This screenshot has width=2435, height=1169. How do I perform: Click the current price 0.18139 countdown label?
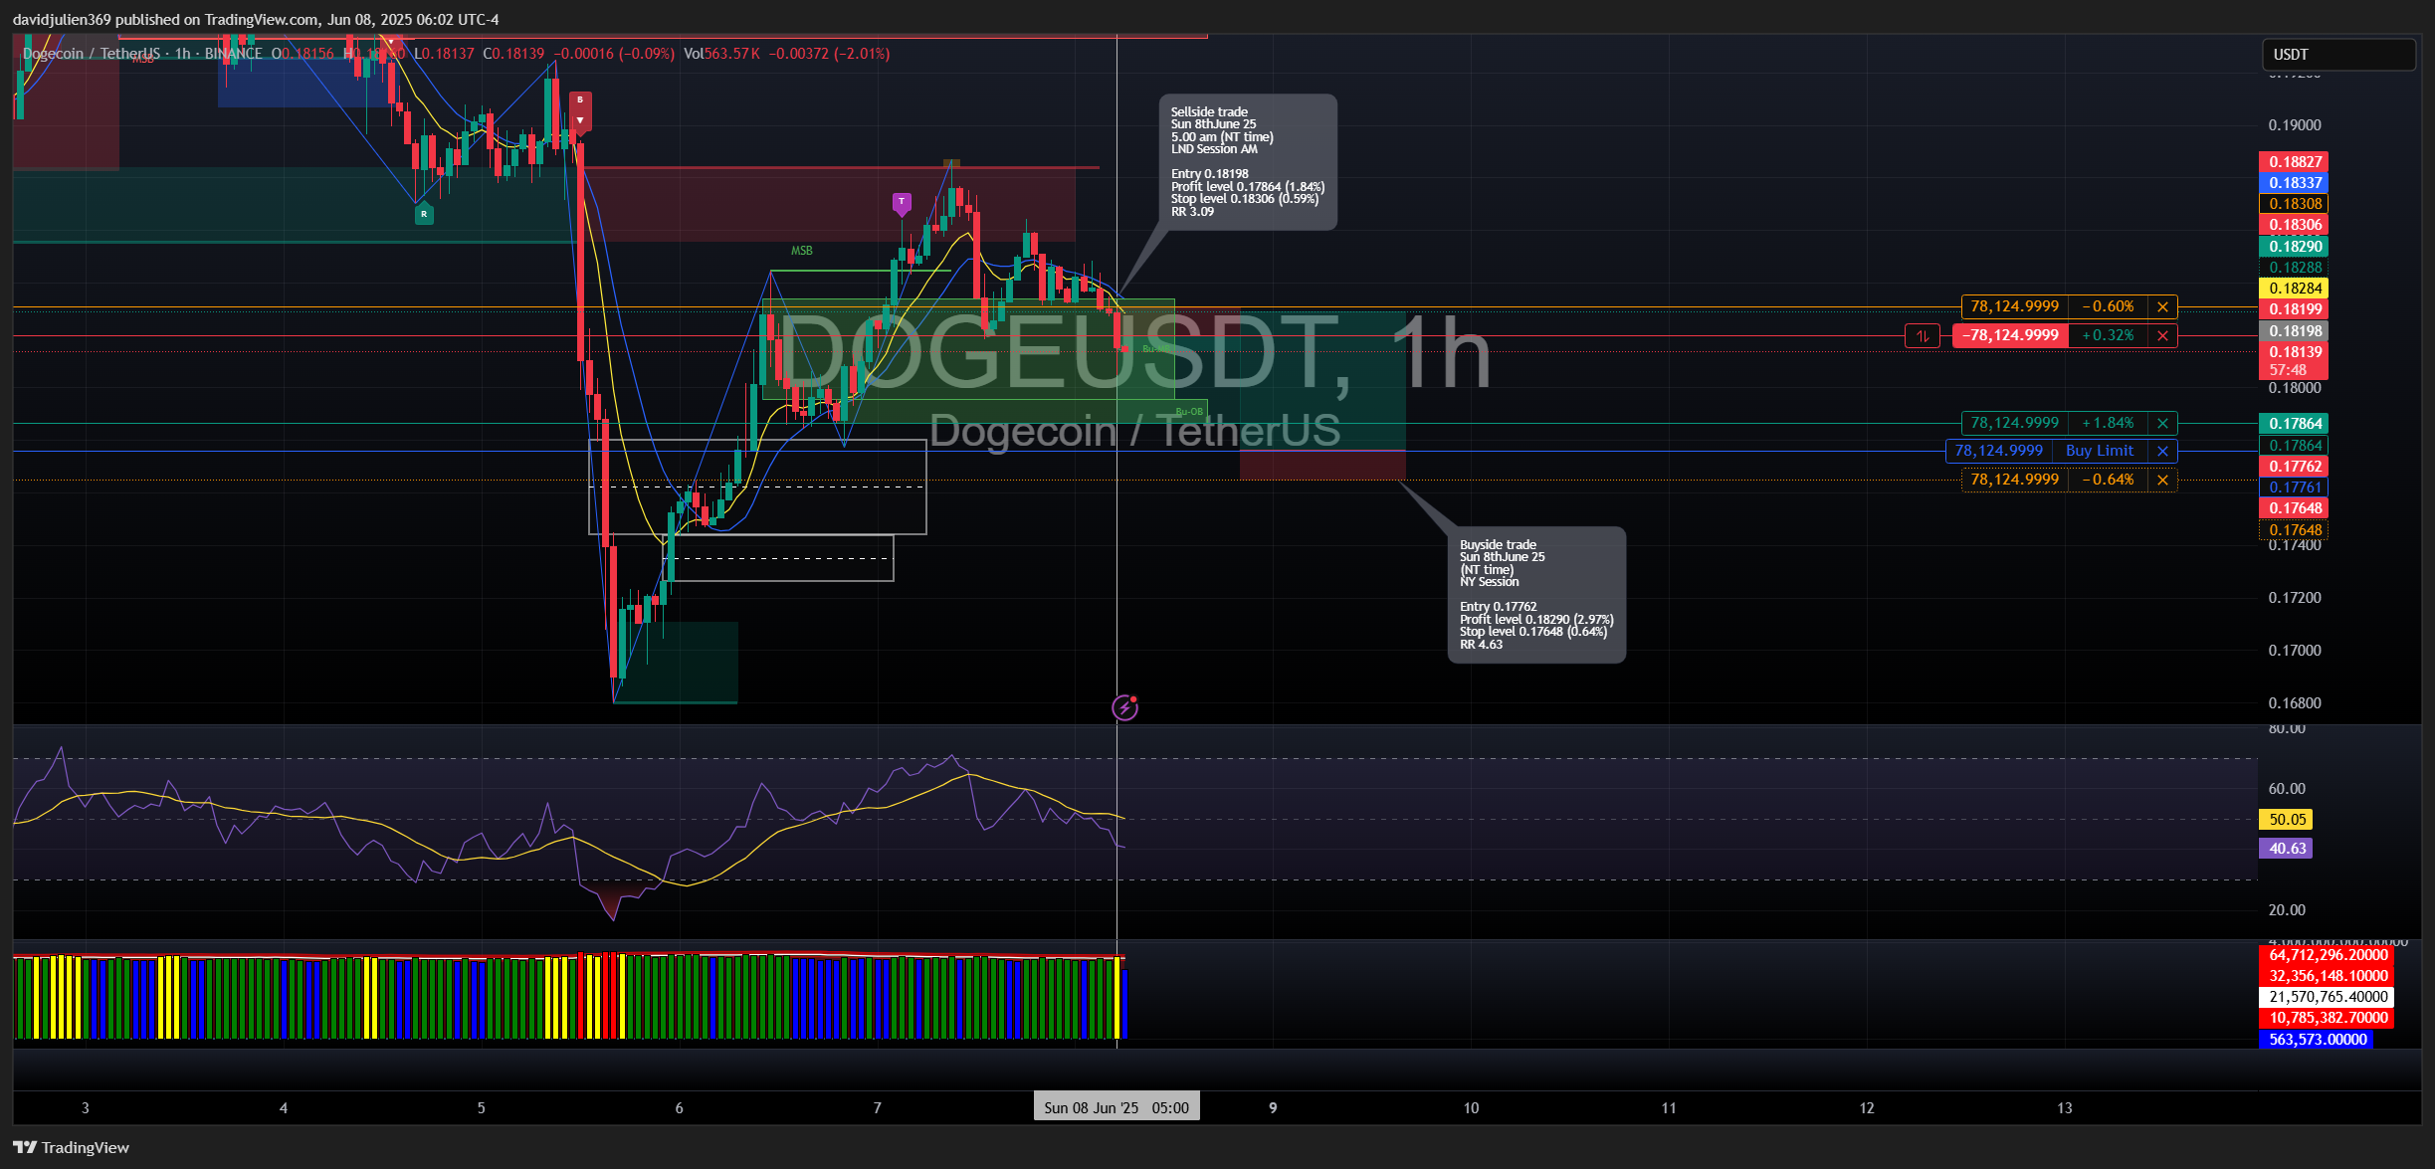[x=2294, y=361]
